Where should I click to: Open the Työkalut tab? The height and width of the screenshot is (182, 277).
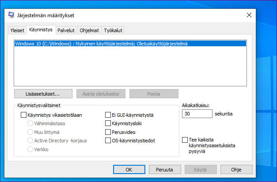tap(113, 30)
